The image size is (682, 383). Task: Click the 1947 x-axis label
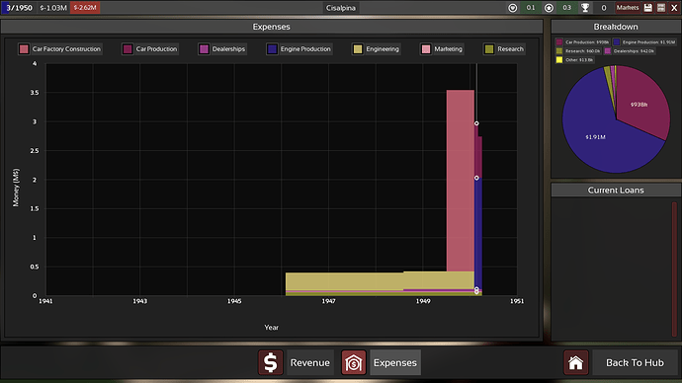pyautogui.click(x=329, y=301)
